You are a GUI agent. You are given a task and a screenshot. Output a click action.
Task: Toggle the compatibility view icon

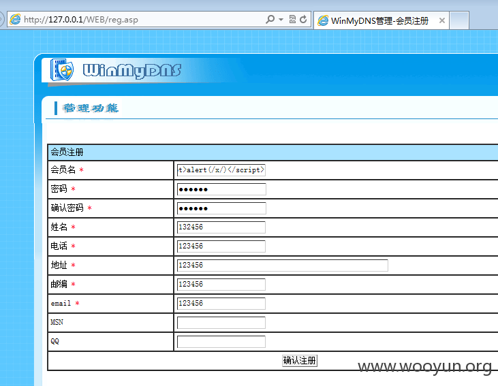click(x=292, y=19)
